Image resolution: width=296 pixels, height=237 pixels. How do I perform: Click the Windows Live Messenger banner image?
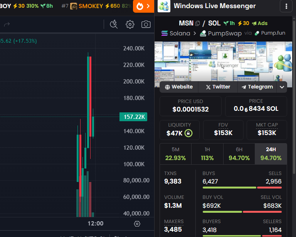click(223, 62)
